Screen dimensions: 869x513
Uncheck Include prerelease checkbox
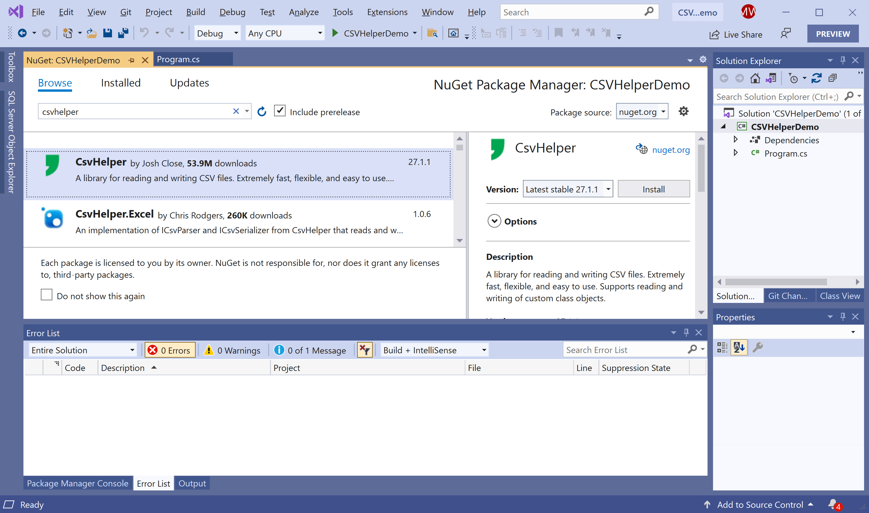pos(280,111)
